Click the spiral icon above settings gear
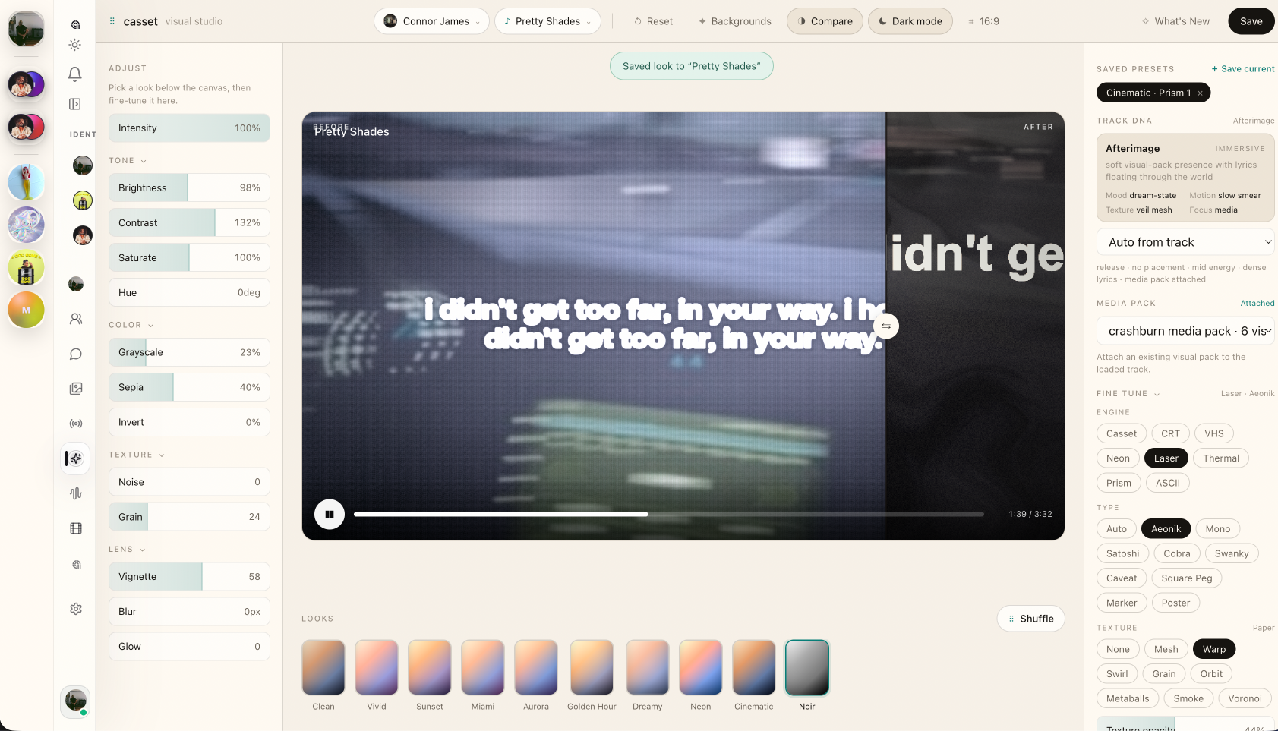 [x=76, y=565]
